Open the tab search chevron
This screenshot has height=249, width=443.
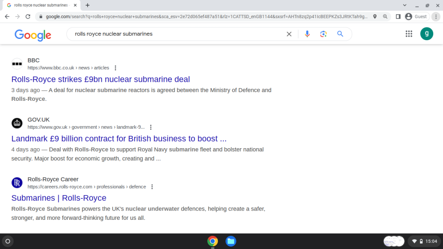pos(404,5)
